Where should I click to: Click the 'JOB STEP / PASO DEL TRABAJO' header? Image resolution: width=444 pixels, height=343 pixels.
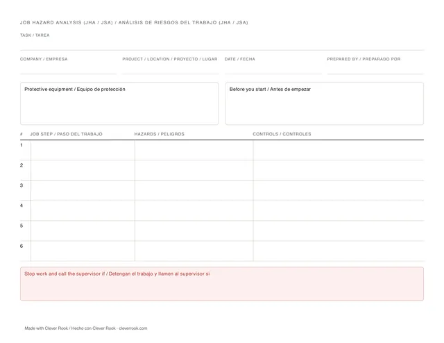coord(67,134)
